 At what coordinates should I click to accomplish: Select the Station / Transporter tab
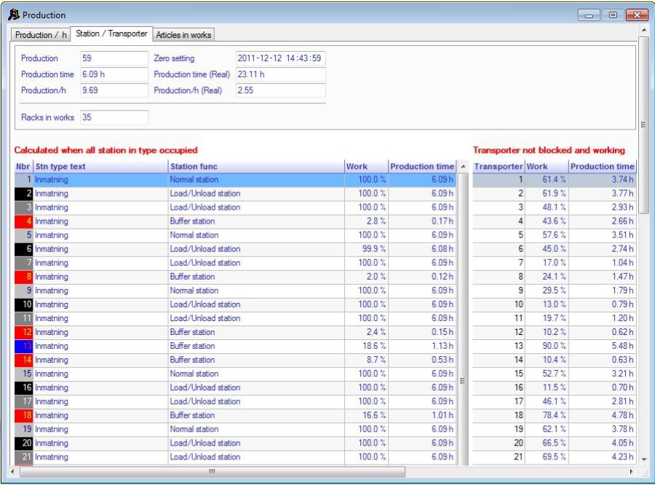(x=111, y=34)
